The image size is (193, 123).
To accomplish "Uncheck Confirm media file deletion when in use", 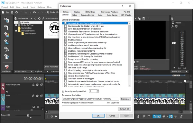I will (x=66, y=26).
